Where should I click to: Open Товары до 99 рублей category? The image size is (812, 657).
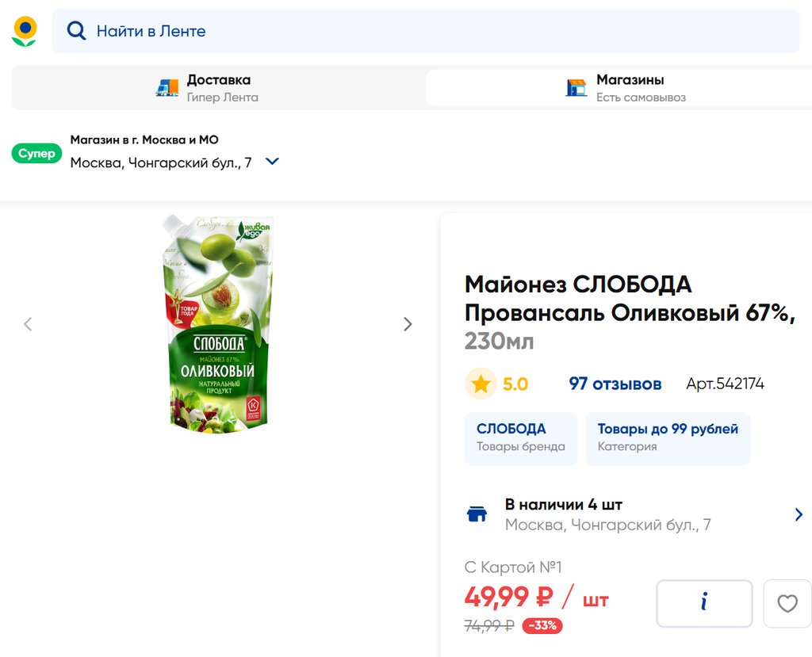667,437
